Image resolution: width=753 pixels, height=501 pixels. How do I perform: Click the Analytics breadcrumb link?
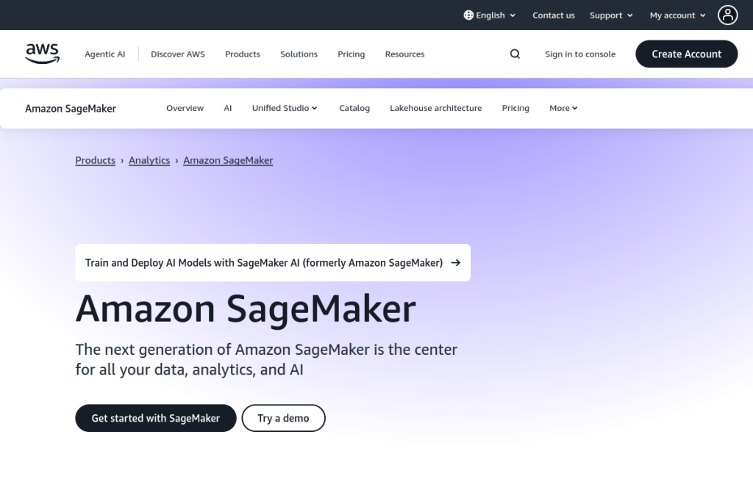149,160
